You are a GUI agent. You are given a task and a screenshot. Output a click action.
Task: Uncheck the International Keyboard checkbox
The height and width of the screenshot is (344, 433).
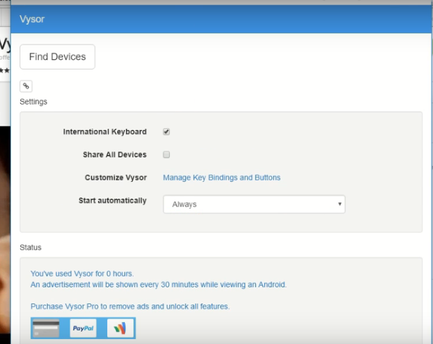166,132
